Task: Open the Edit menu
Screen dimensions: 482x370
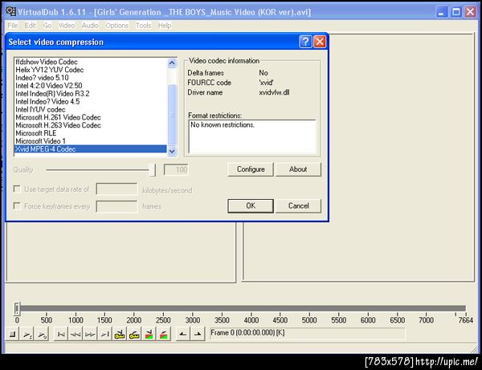Action: coord(31,26)
